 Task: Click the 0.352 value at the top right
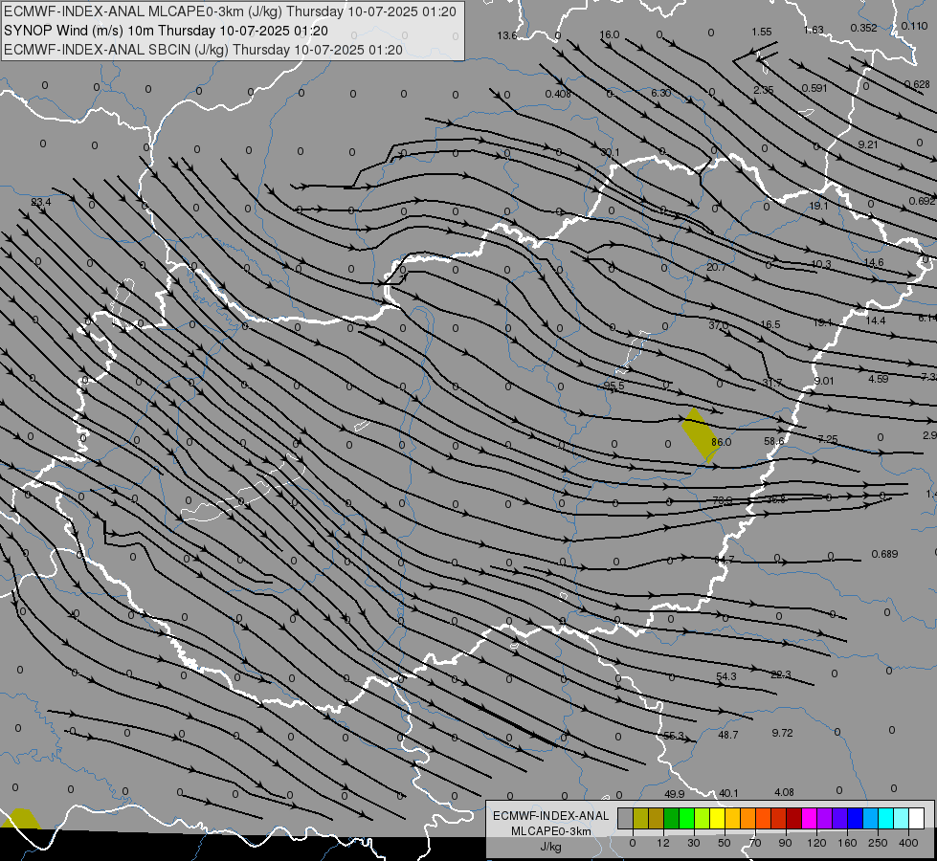(x=863, y=28)
